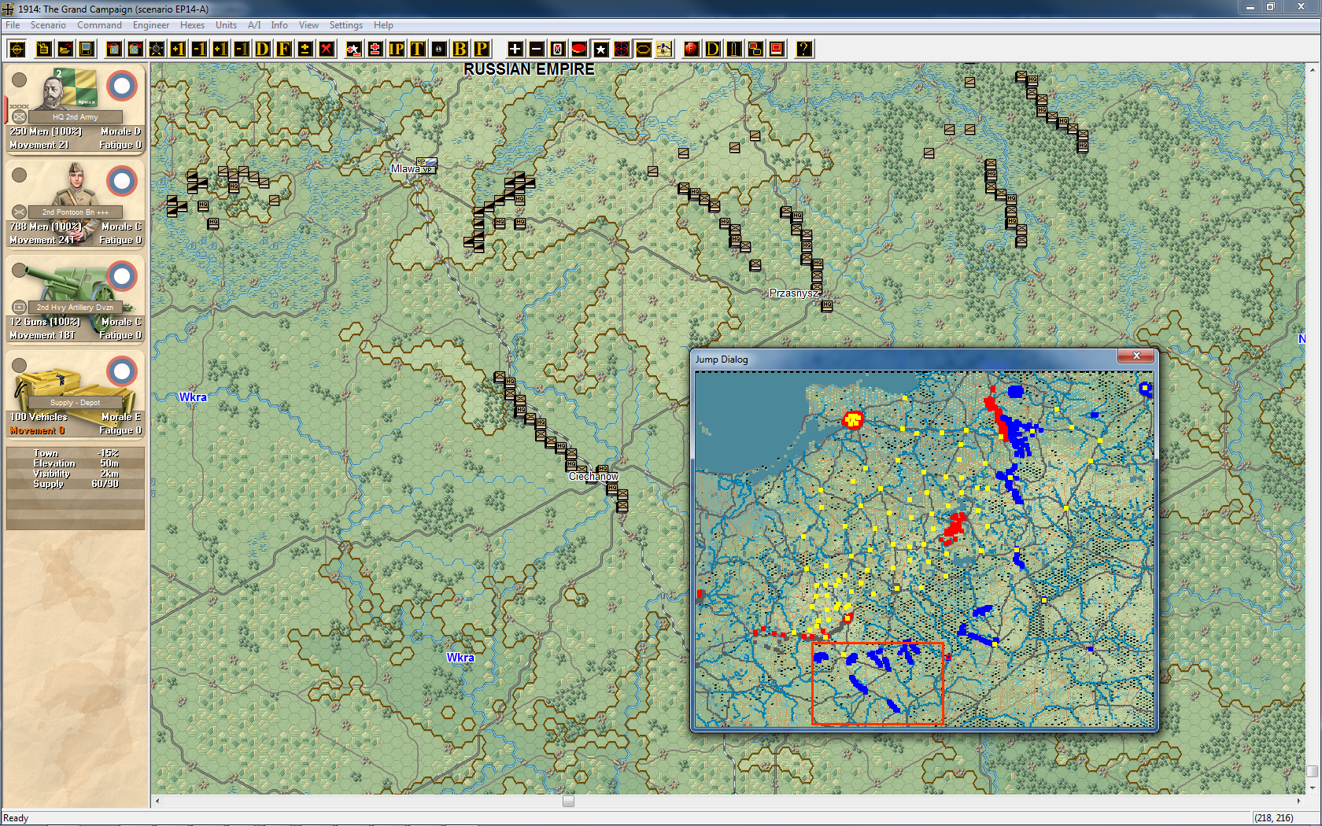
Task: Click the yellow P toolbar icon
Action: coord(482,49)
